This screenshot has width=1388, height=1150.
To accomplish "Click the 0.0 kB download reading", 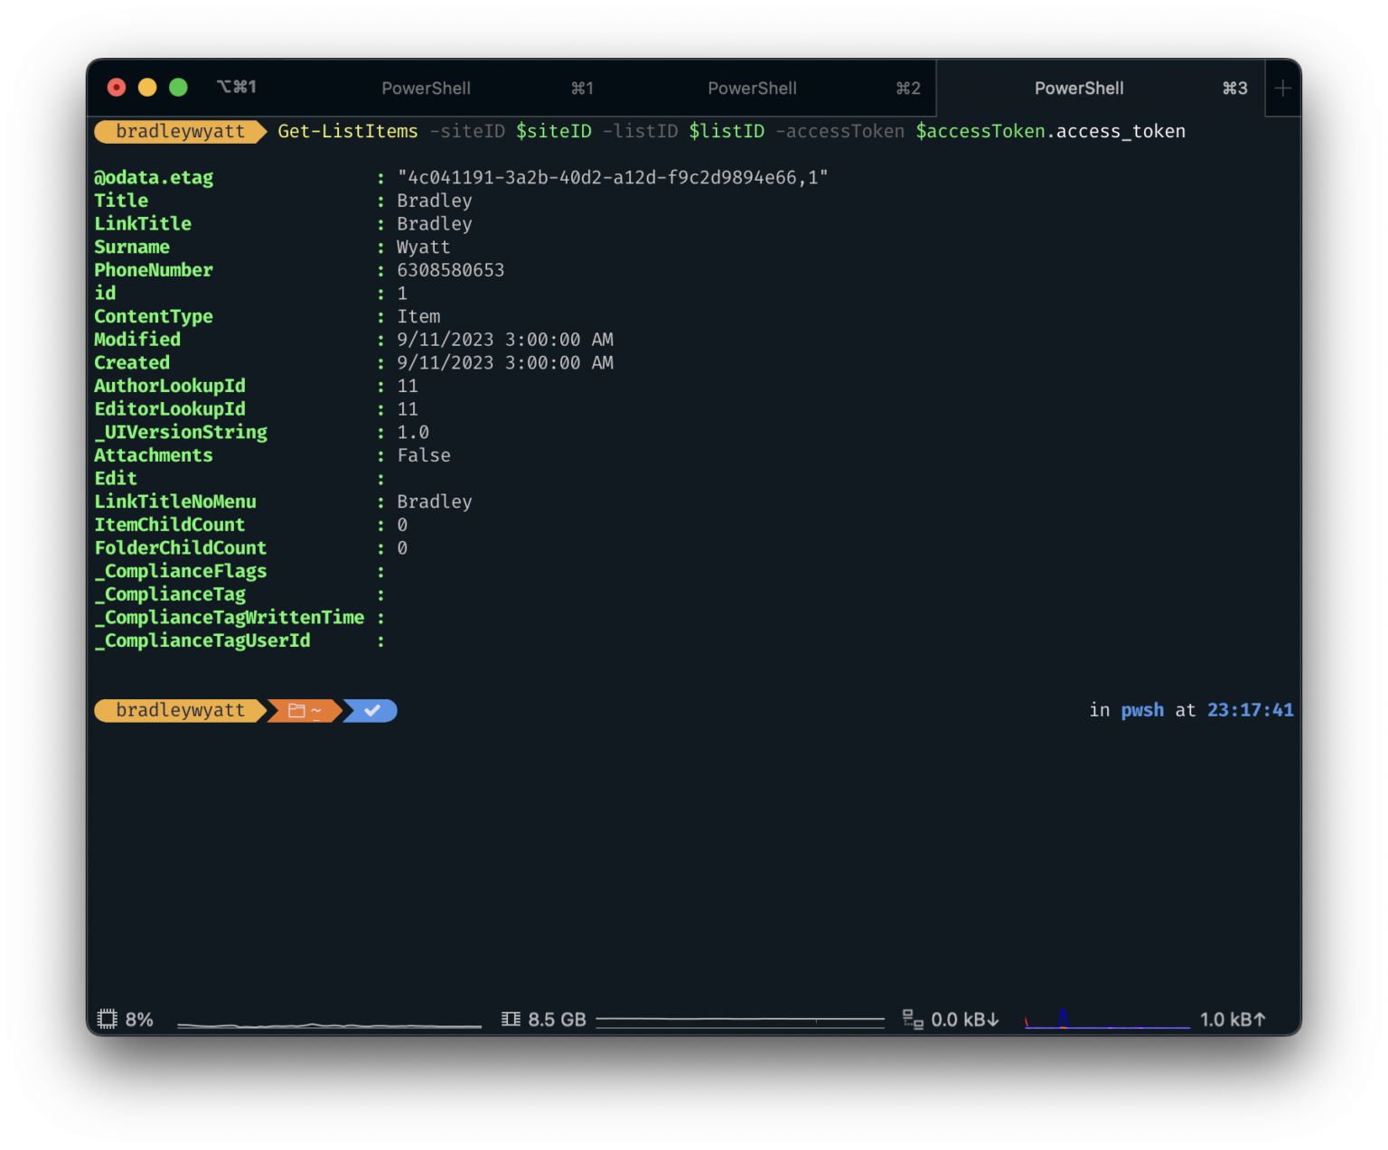I will 965,1020.
